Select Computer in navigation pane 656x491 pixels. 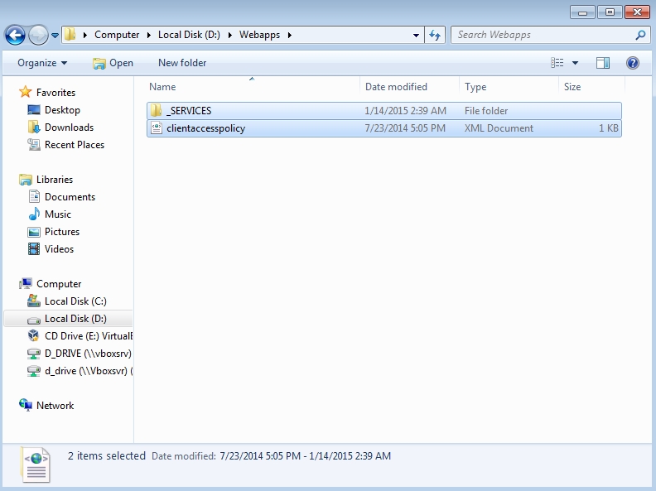click(x=59, y=284)
